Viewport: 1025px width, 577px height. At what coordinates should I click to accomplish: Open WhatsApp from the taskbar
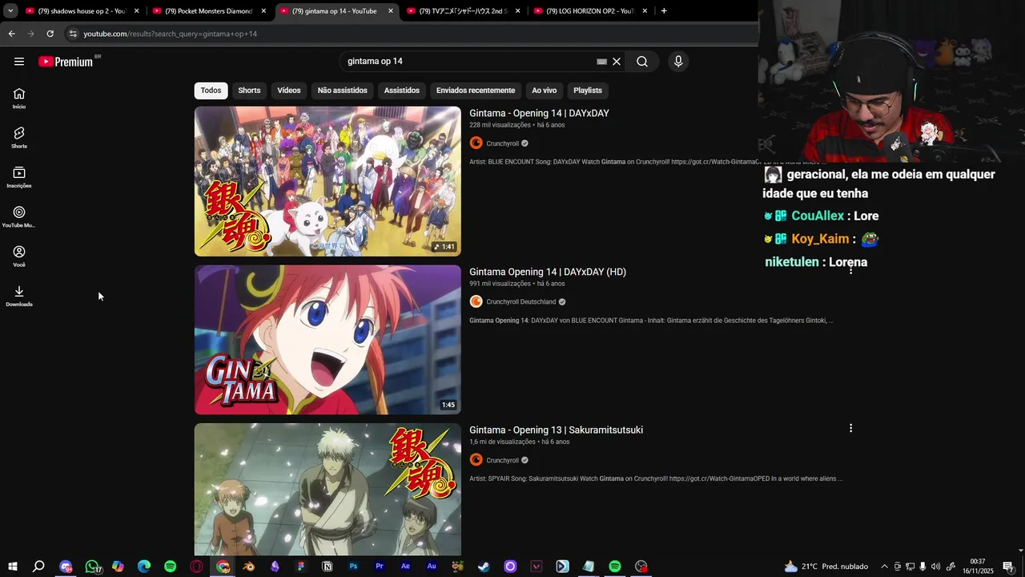tap(92, 567)
